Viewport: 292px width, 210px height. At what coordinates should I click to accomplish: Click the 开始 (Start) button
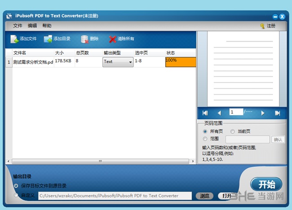coord(266,184)
